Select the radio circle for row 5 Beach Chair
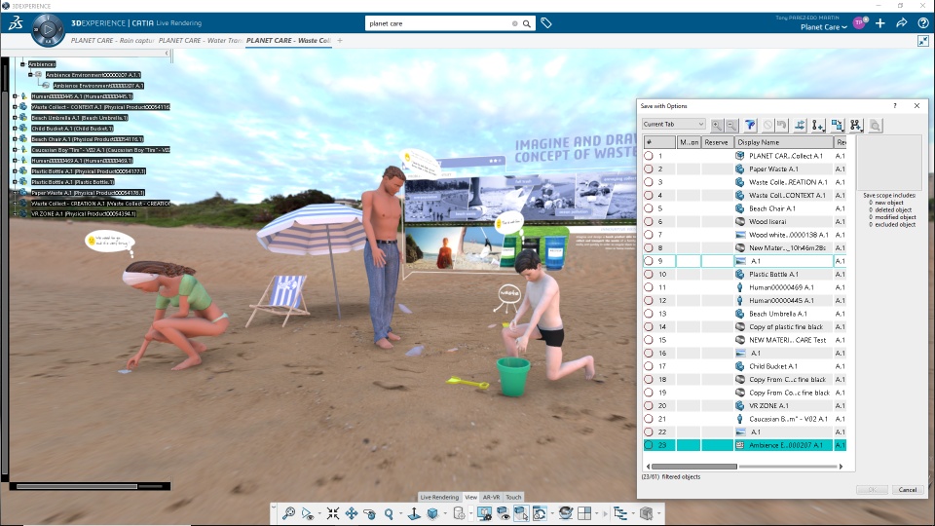Screen dimensions: 935x526 (x=649, y=208)
